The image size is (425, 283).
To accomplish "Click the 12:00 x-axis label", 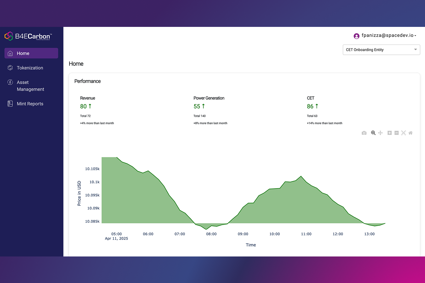I will (338, 234).
